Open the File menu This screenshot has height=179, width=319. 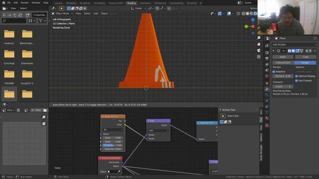(9, 3)
